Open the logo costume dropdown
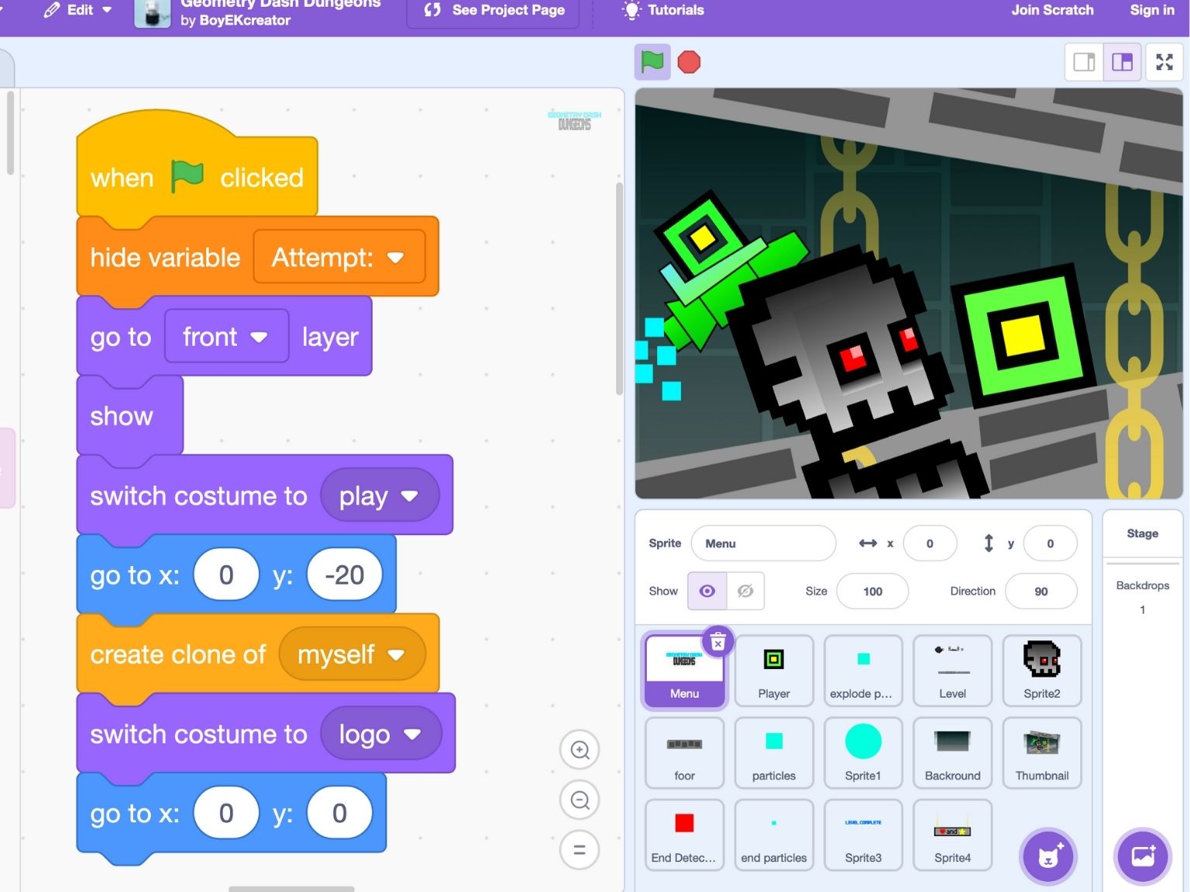Viewport: 1190px width, 892px height. pos(413,734)
